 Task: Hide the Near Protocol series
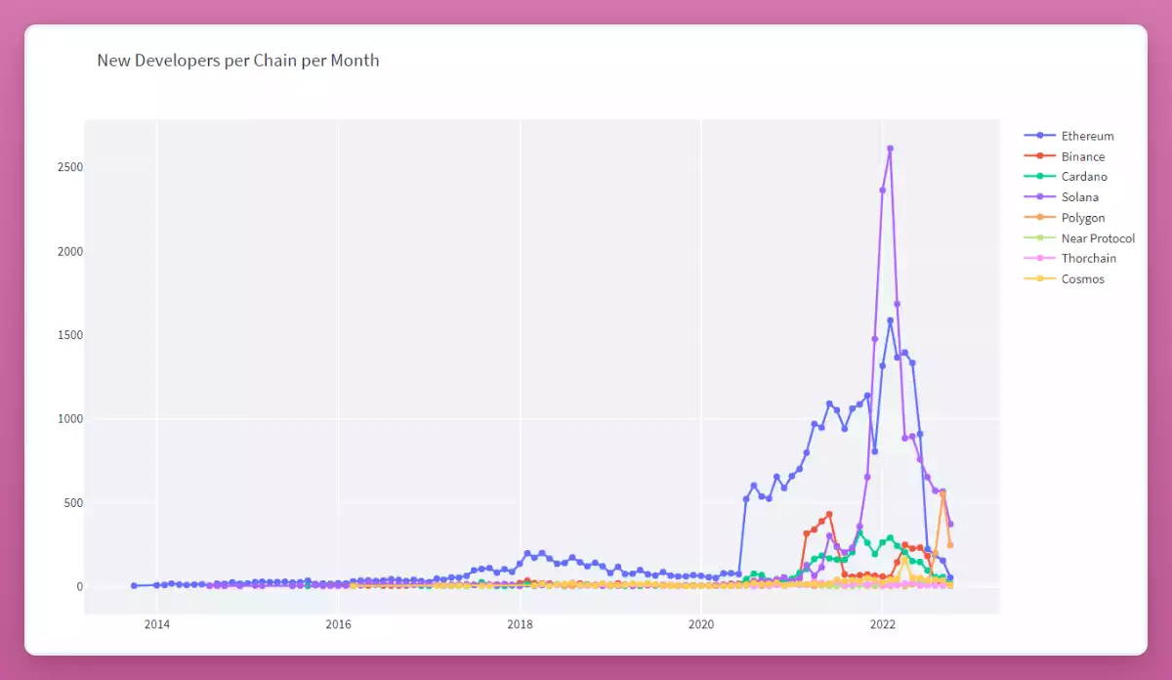click(1097, 238)
